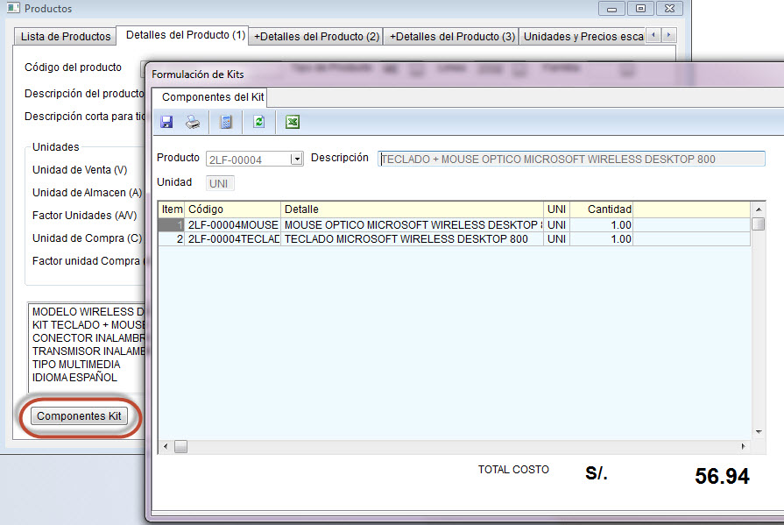The width and height of the screenshot is (784, 525).
Task: Click the Print icon in toolbar
Action: [x=193, y=122]
